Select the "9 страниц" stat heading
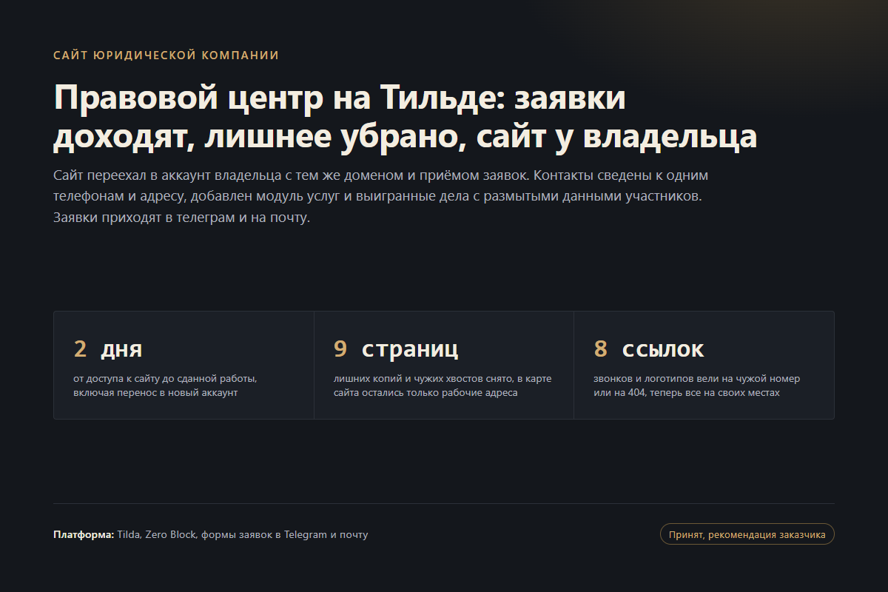The image size is (888, 592). point(396,349)
